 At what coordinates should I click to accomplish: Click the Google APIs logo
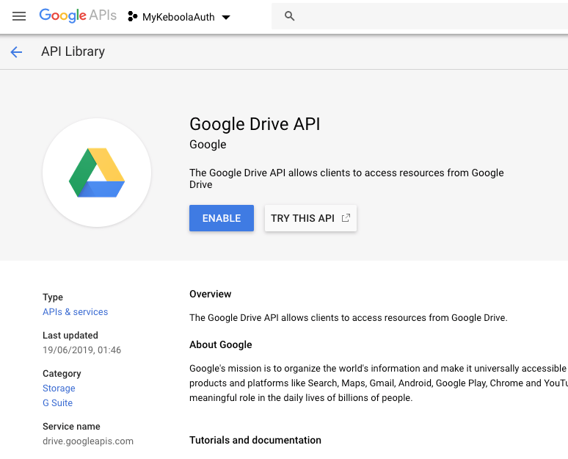(x=78, y=15)
